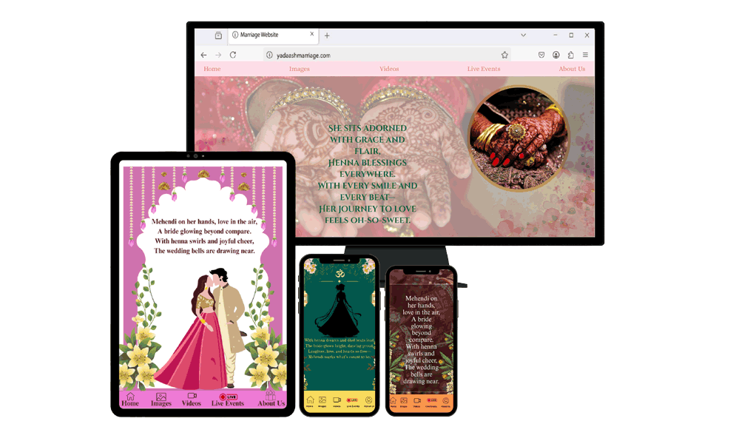Screen dimensions: 736x444
Task: Click the address bar showing yadaashmarriage.com
Action: click(x=333, y=54)
